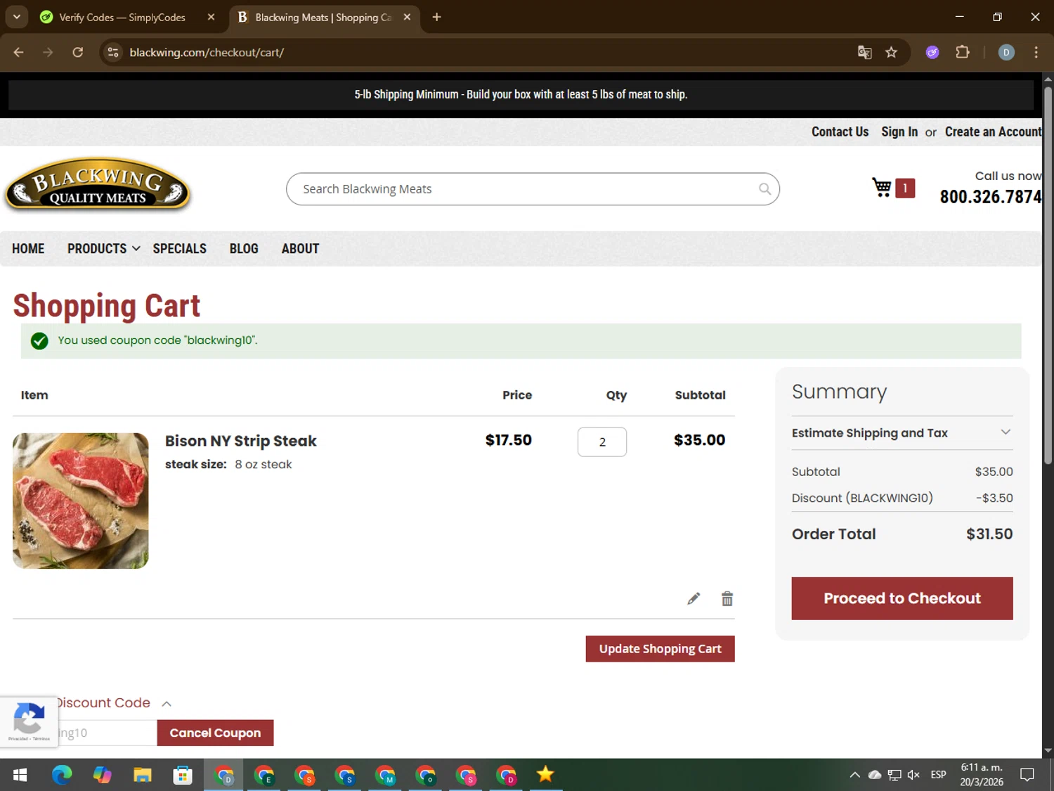Screen dimensions: 1054x791
Task: Remove Bison NY Strip Steak with trash icon
Action: click(x=727, y=599)
